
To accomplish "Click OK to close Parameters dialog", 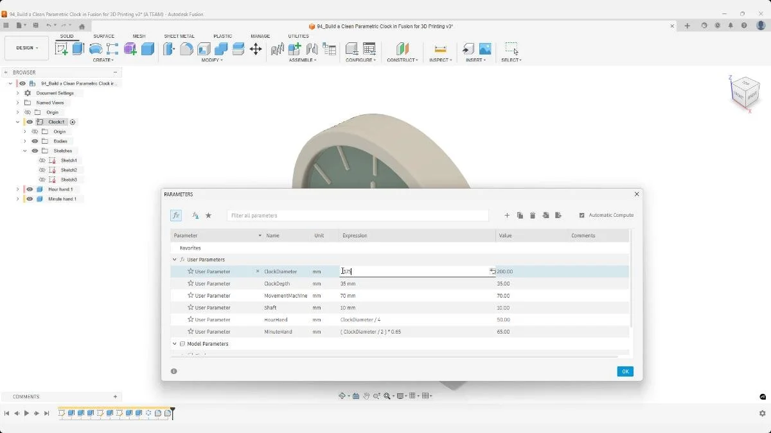I will coord(625,371).
